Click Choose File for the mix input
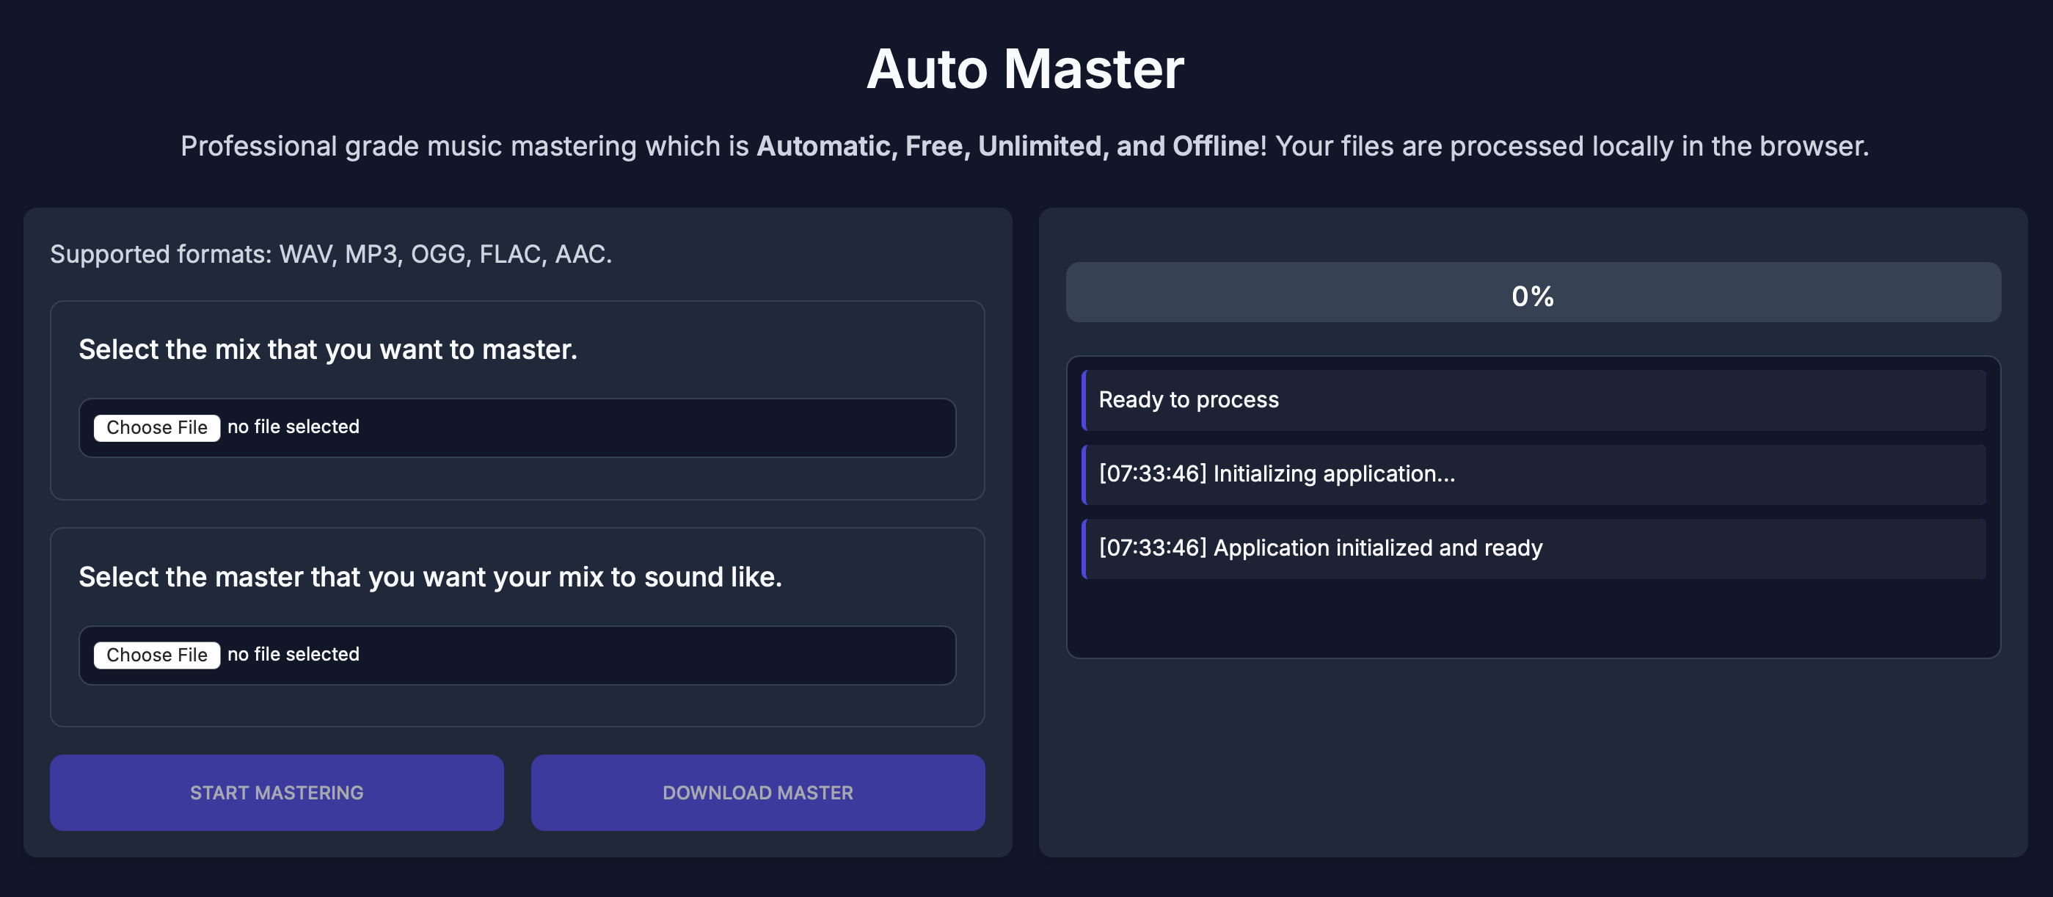The height and width of the screenshot is (897, 2053). click(156, 426)
